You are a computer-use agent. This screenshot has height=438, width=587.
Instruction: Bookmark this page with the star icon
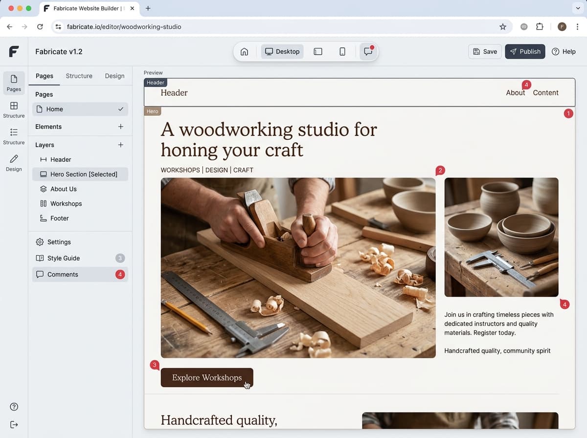click(503, 27)
